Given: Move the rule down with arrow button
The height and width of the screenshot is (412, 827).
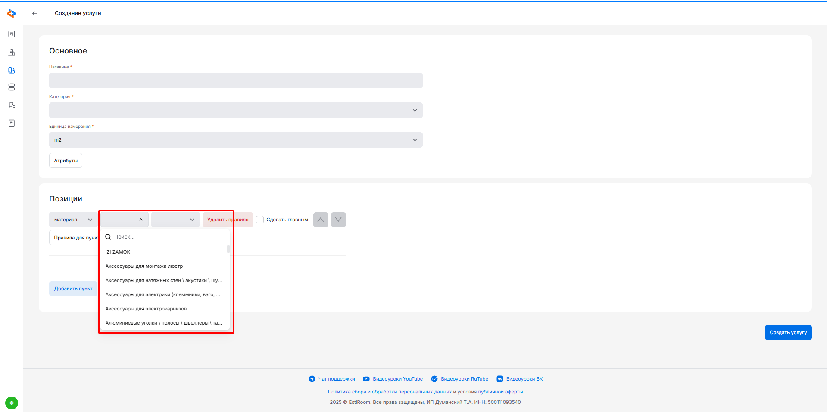Looking at the screenshot, I should [338, 220].
